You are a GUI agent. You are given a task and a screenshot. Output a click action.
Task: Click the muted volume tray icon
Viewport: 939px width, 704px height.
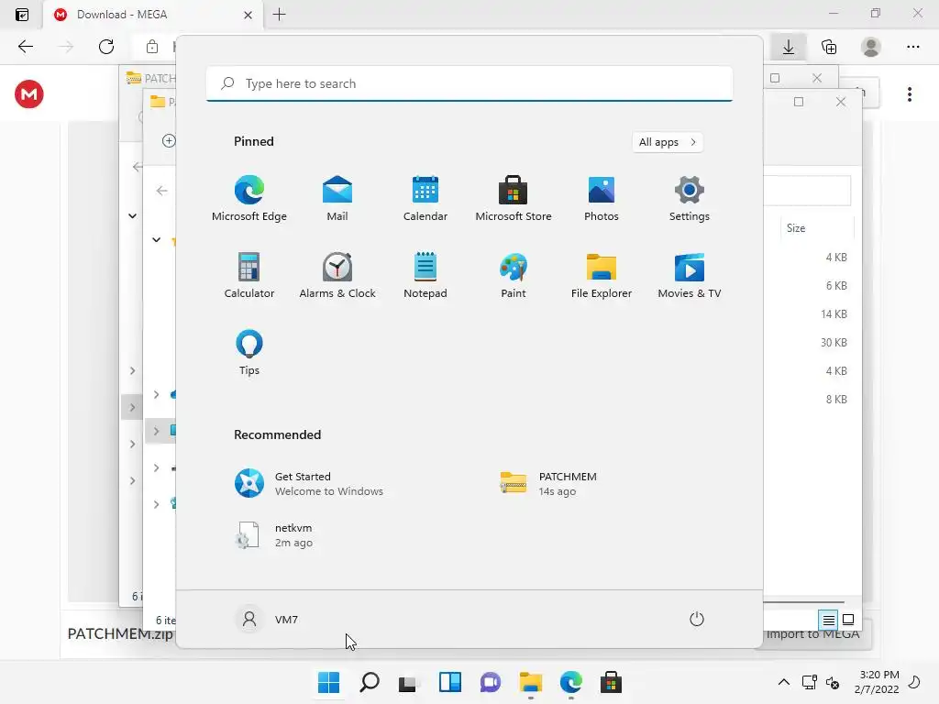click(833, 682)
